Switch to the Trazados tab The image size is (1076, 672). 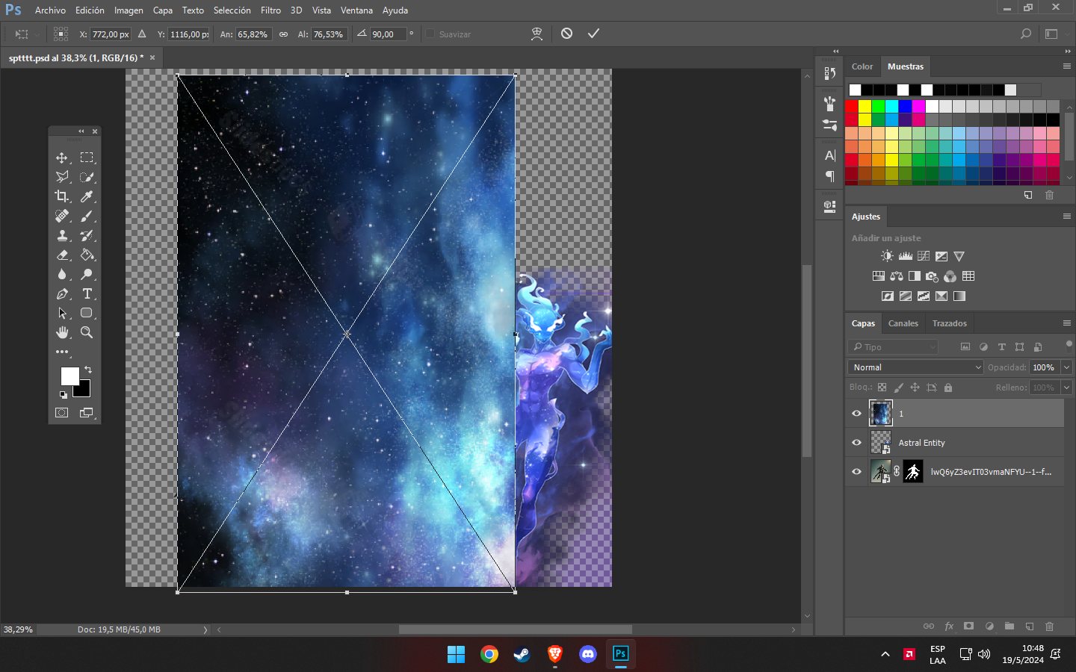coord(950,323)
